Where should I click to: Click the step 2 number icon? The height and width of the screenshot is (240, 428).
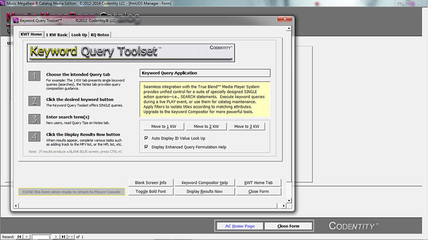pyautogui.click(x=34, y=101)
